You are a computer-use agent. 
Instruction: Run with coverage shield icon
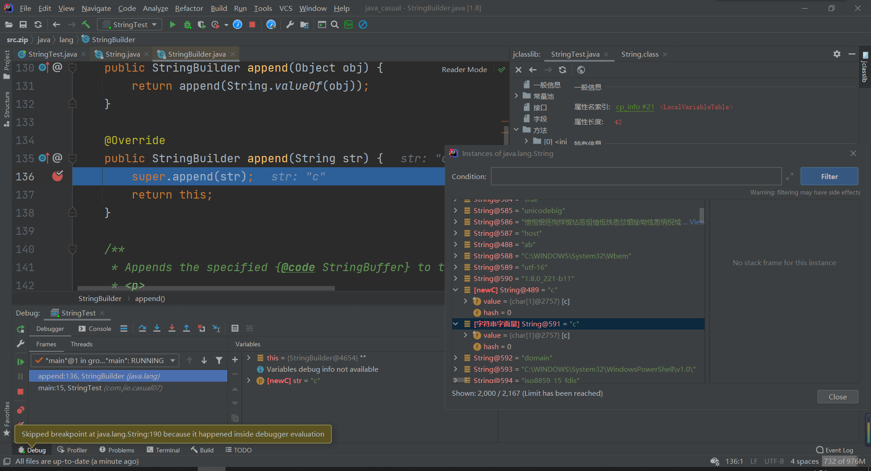coord(201,24)
